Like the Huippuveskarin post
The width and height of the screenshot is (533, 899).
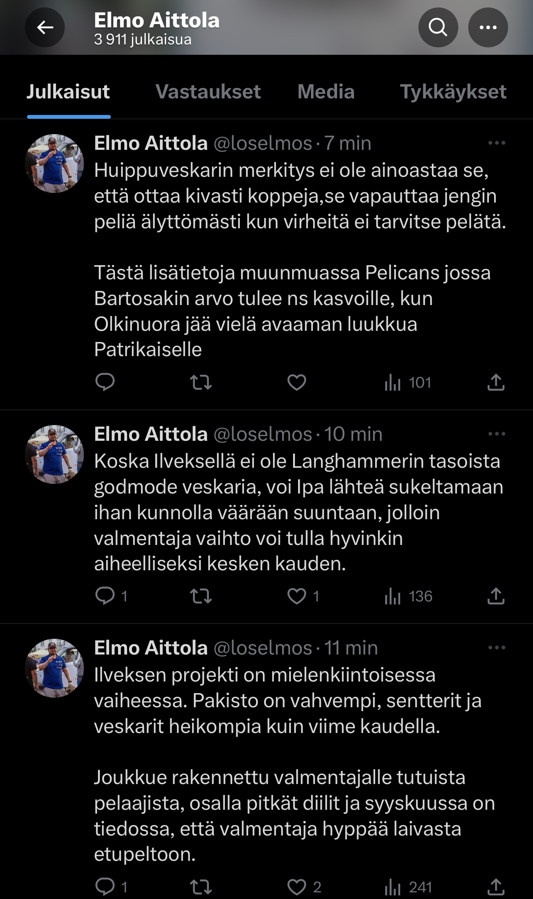click(x=297, y=382)
